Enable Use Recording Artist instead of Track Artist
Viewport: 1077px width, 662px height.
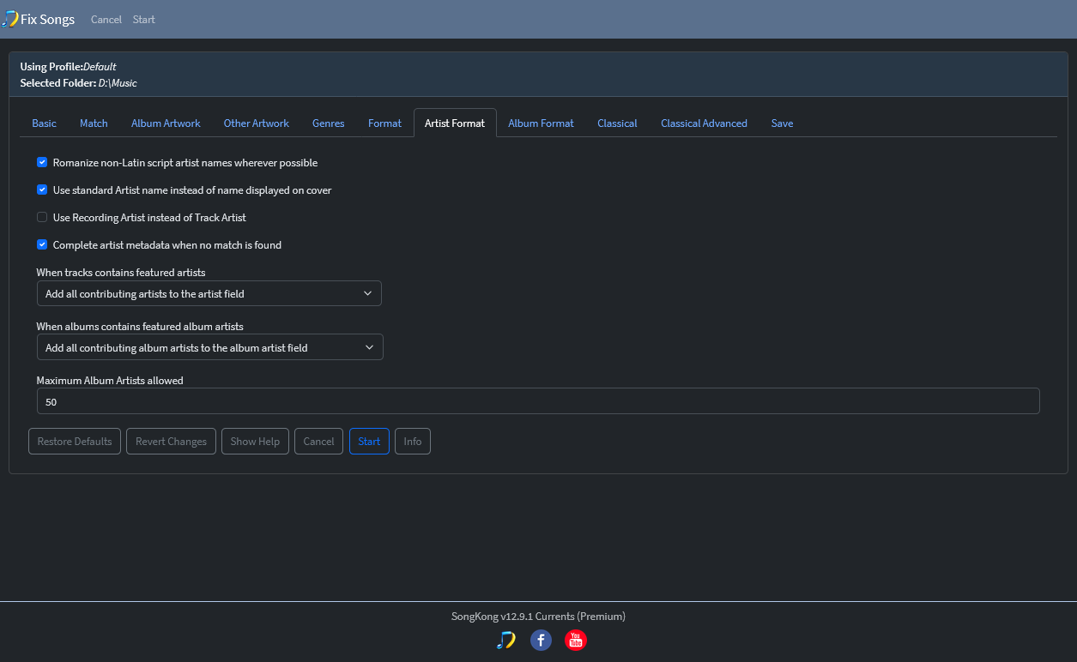tap(42, 217)
